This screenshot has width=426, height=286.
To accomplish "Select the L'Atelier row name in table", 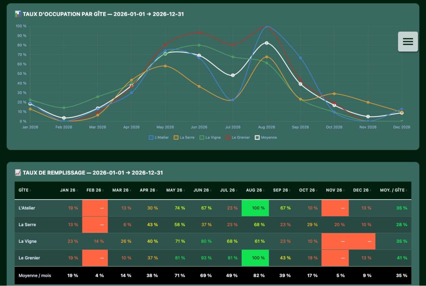I will (x=27, y=208).
